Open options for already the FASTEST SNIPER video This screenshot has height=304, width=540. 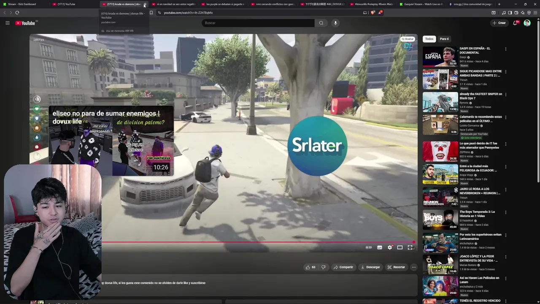point(505,95)
